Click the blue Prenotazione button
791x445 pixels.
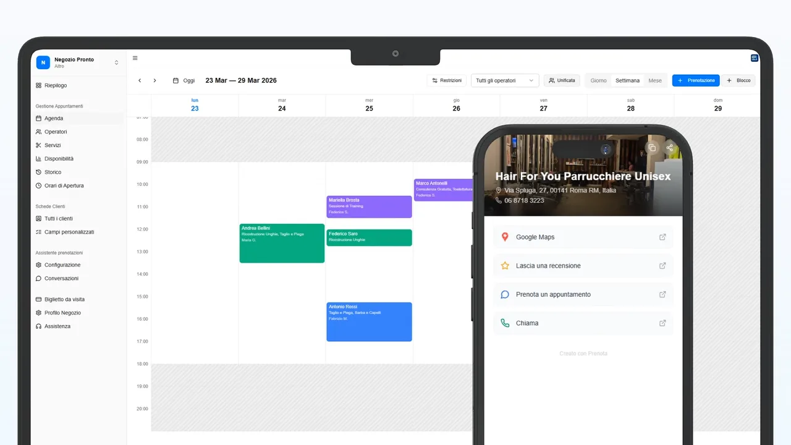click(x=696, y=80)
